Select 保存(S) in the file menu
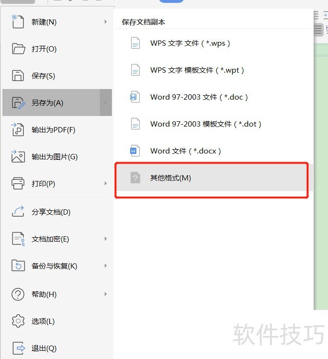The height and width of the screenshot is (359, 328). tap(57, 76)
